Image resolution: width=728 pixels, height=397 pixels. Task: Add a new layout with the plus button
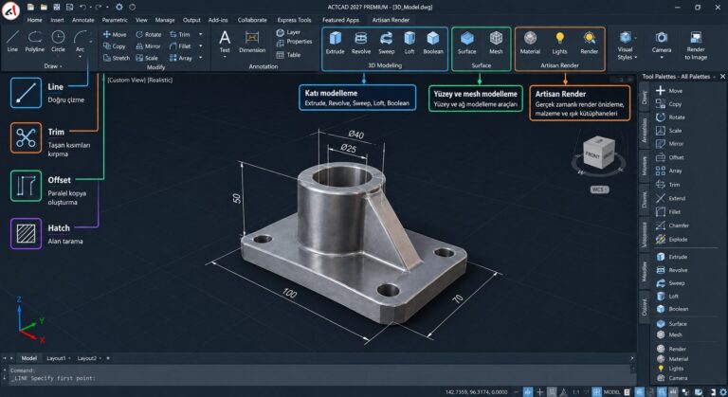coord(108,358)
